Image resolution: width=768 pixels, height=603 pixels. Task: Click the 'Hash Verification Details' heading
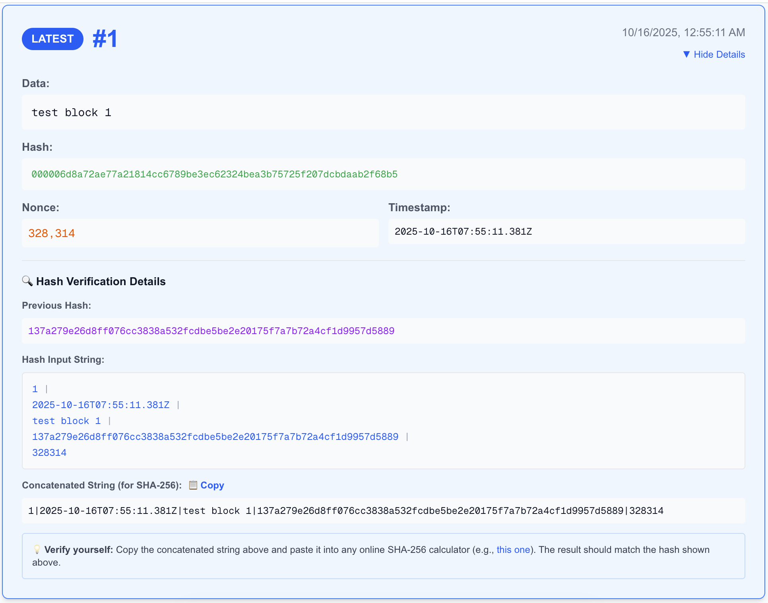pos(101,281)
